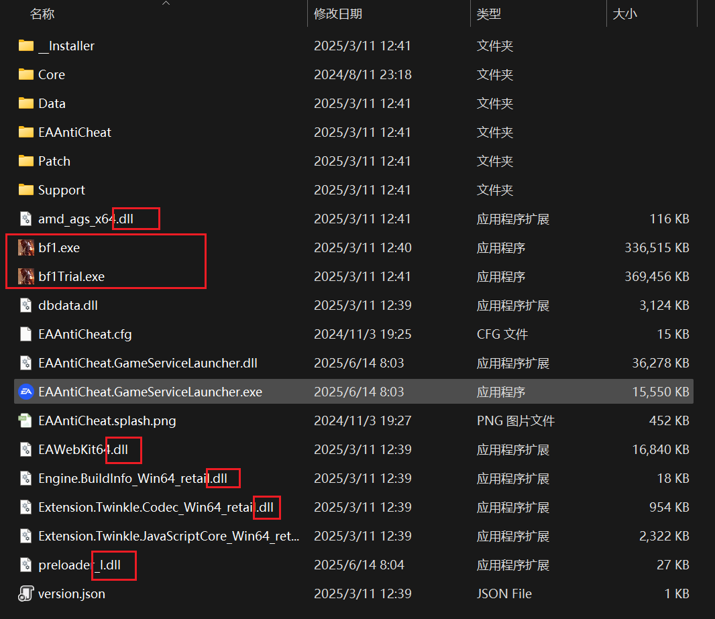Viewport: 715px width, 619px height.
Task: Click the date 2024/8/11 23:18 of Core
Action: coord(363,74)
